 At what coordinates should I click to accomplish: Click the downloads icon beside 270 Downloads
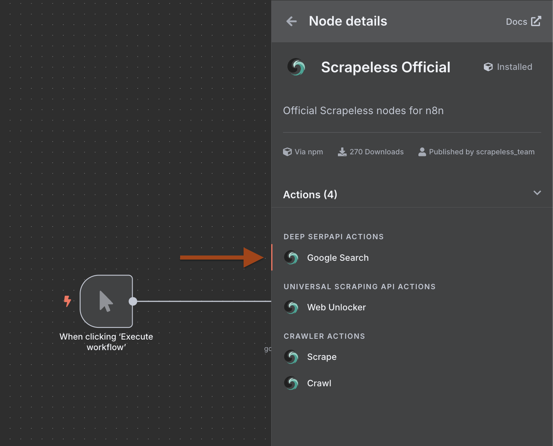342,152
